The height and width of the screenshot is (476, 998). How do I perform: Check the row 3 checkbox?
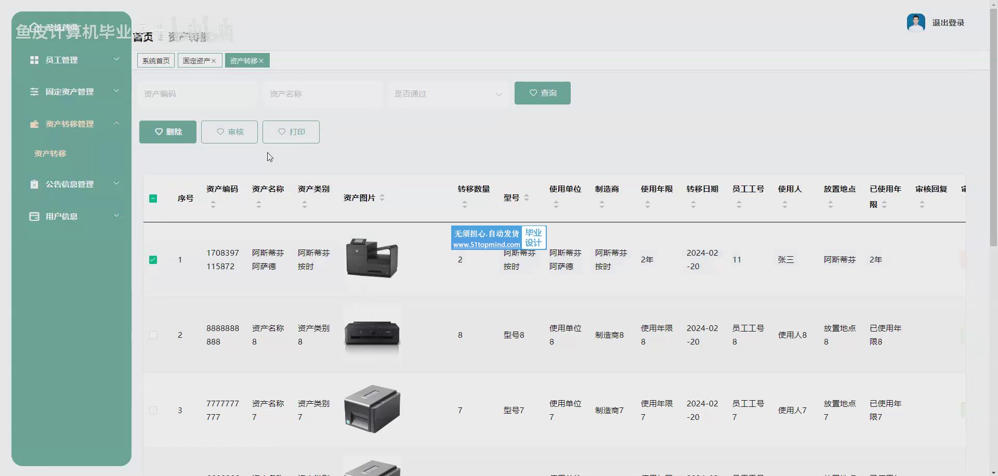pyautogui.click(x=153, y=411)
